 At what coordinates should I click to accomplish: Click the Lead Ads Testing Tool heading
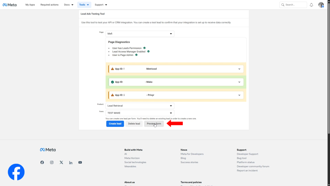tap(92, 14)
